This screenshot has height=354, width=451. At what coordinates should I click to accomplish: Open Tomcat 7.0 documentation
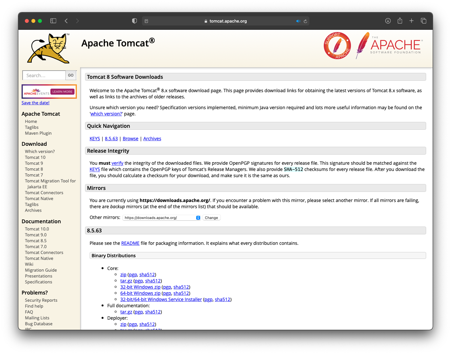pos(36,246)
